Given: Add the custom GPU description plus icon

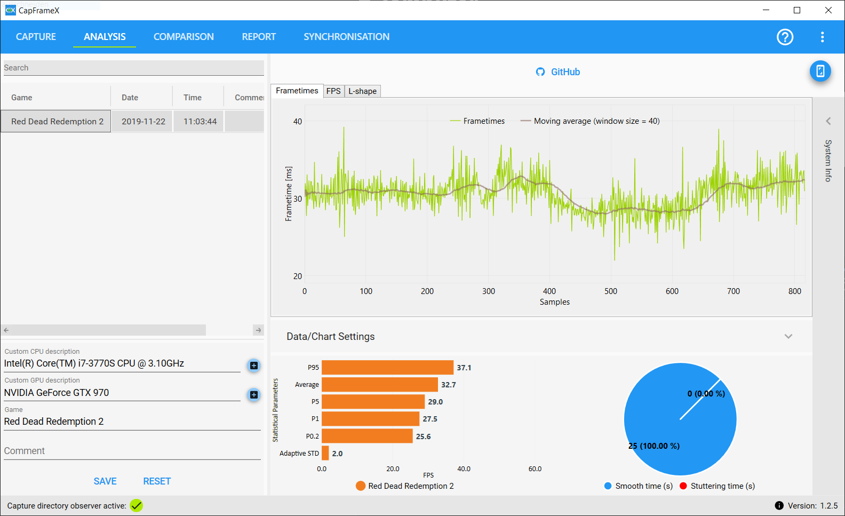Looking at the screenshot, I should coord(254,395).
